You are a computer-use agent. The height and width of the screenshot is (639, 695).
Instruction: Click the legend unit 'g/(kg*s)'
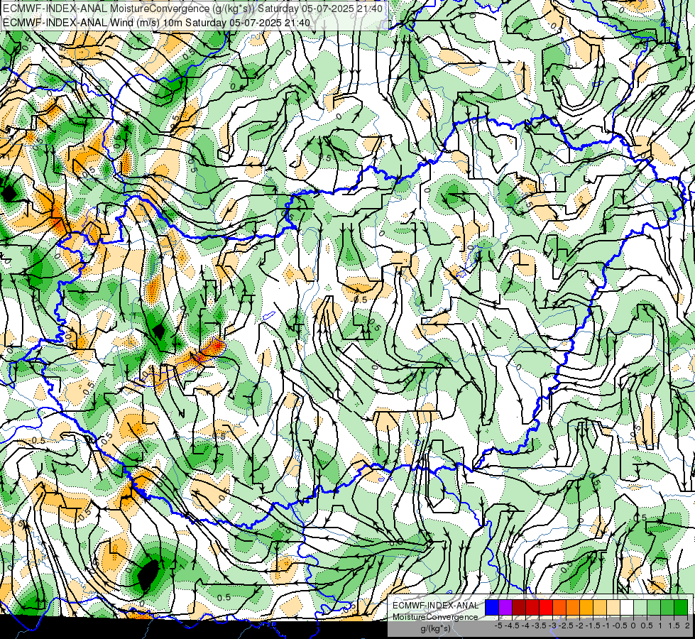coord(435,628)
